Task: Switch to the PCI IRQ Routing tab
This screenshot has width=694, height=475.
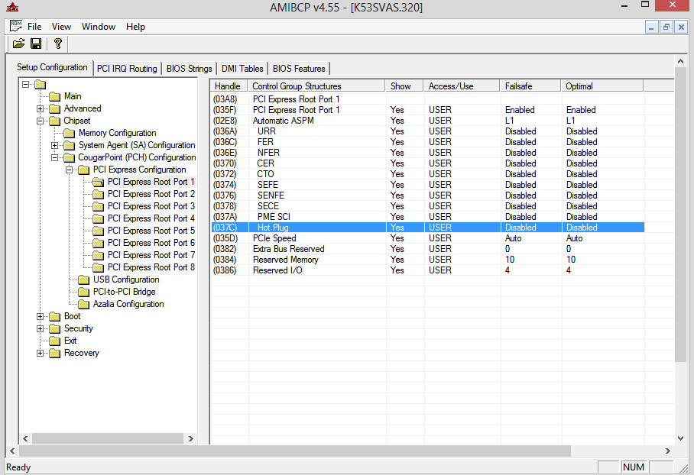Action: (x=127, y=69)
